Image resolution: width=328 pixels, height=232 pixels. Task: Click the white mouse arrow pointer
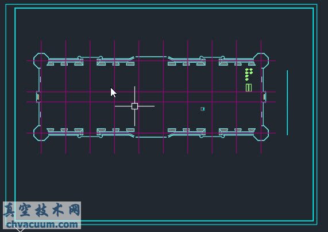point(113,93)
